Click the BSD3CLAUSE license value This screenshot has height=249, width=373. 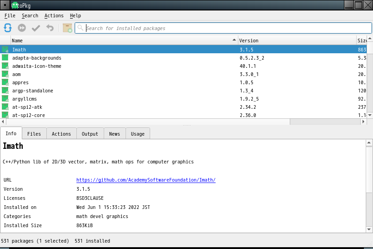tap(90, 198)
